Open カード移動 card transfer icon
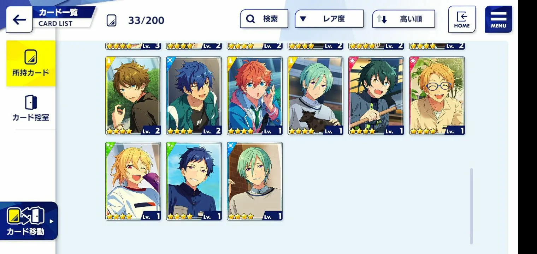This screenshot has height=254, width=537. tap(25, 217)
